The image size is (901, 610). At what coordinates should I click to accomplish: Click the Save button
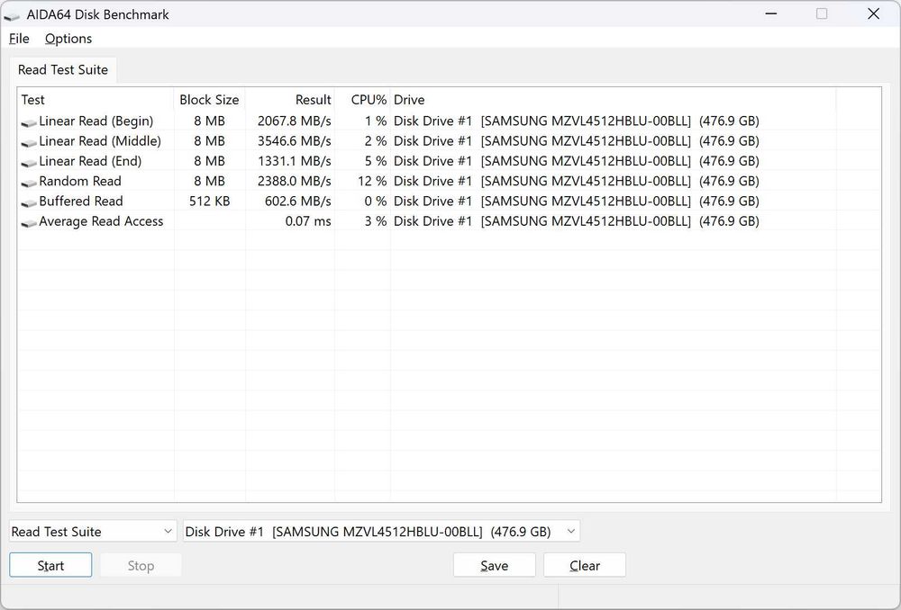click(494, 565)
